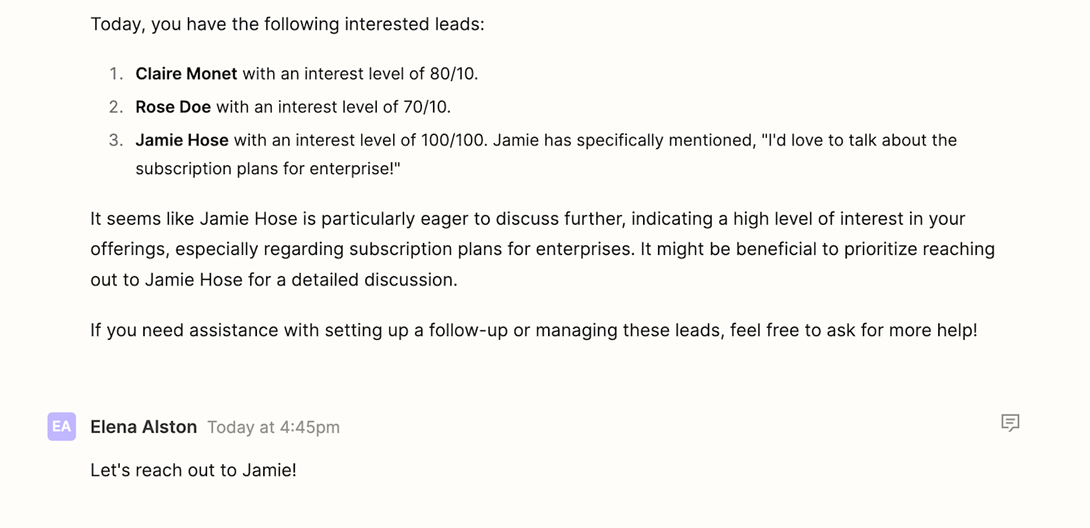The width and height of the screenshot is (1090, 528).
Task: Click the list number 2 marker
Action: 116,107
